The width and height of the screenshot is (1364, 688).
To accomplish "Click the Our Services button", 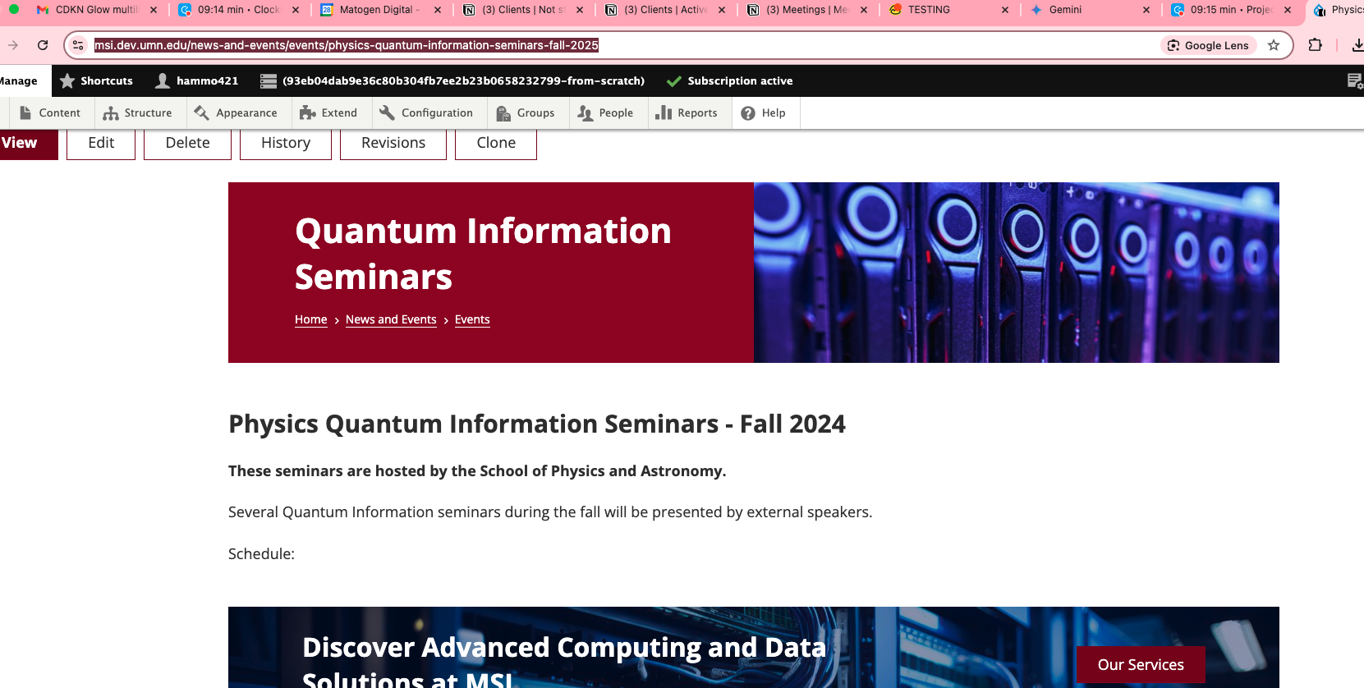I will click(1140, 664).
